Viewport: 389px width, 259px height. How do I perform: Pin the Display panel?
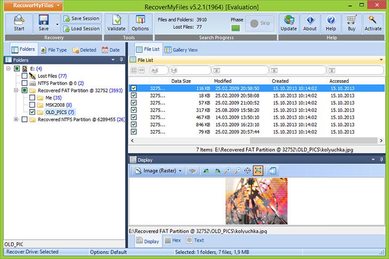(382, 160)
